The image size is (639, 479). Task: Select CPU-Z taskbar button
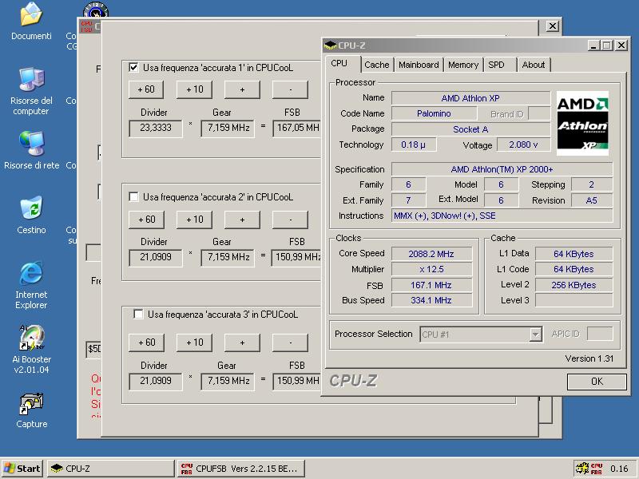(110, 469)
